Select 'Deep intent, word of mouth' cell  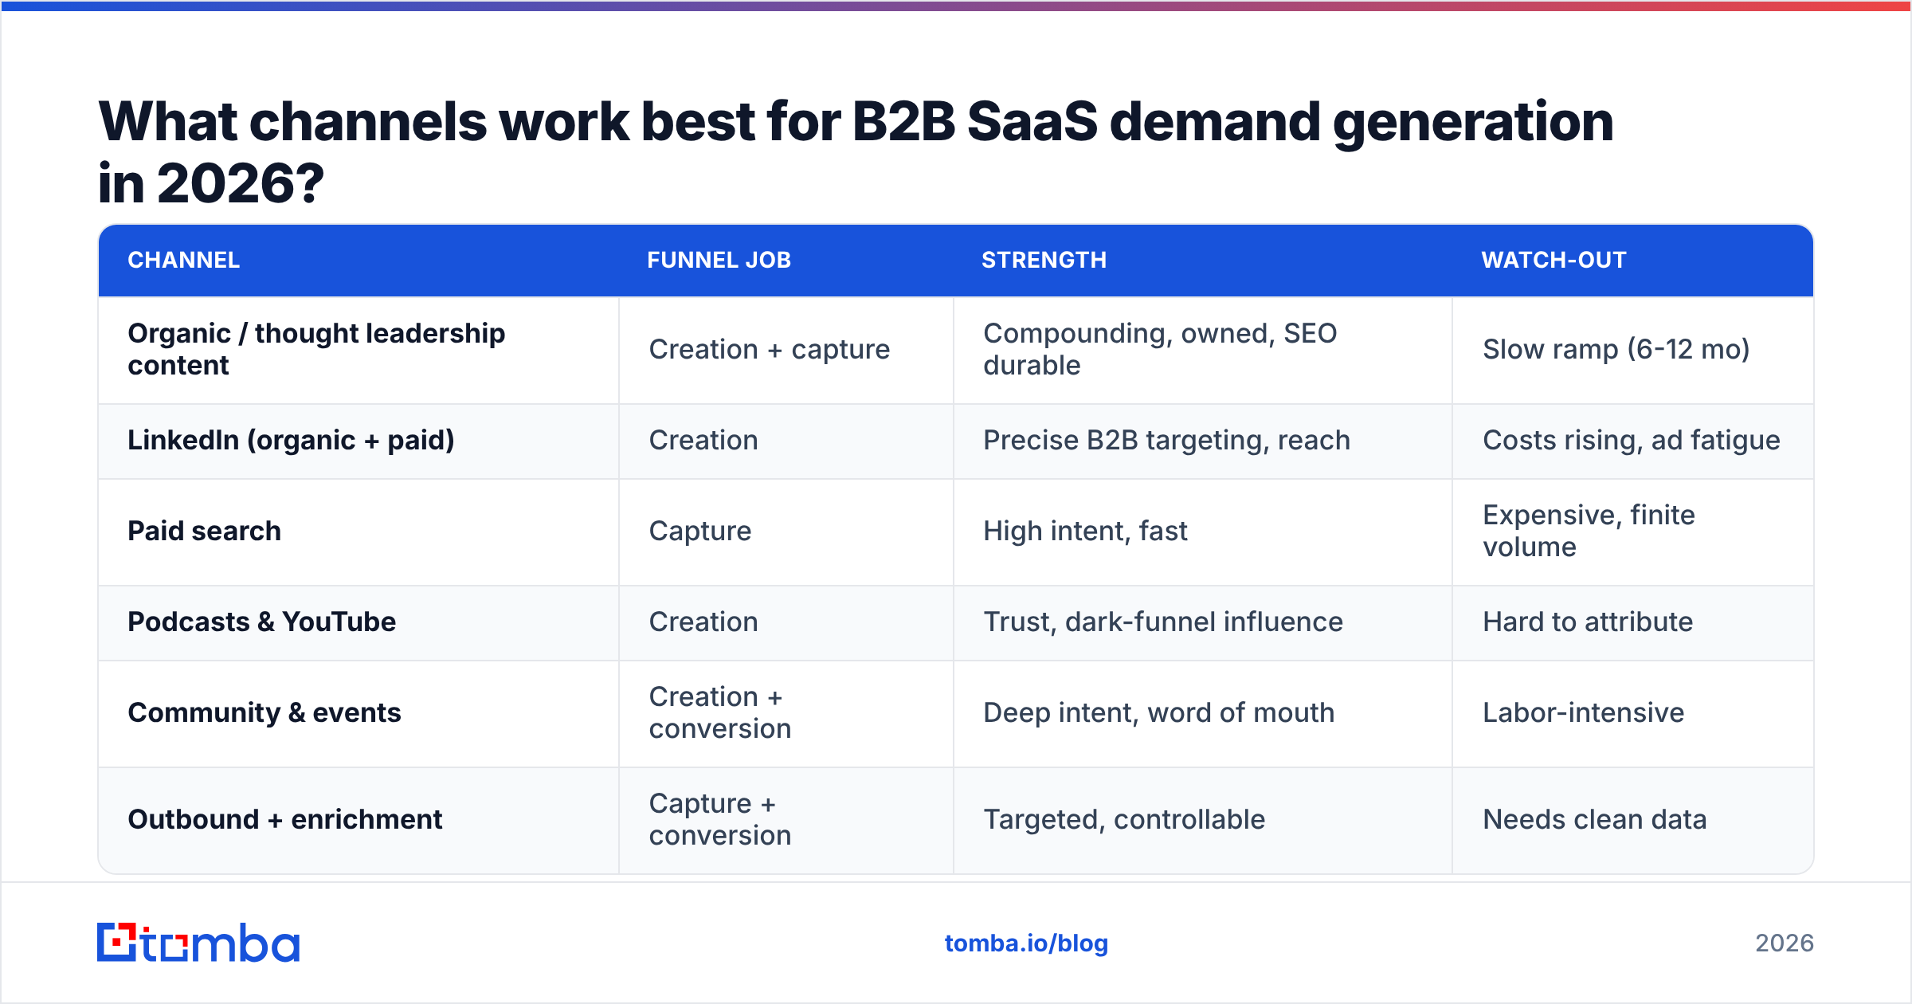pyautogui.click(x=1203, y=713)
